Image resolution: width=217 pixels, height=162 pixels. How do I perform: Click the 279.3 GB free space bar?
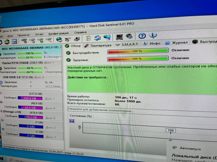tap(31, 117)
